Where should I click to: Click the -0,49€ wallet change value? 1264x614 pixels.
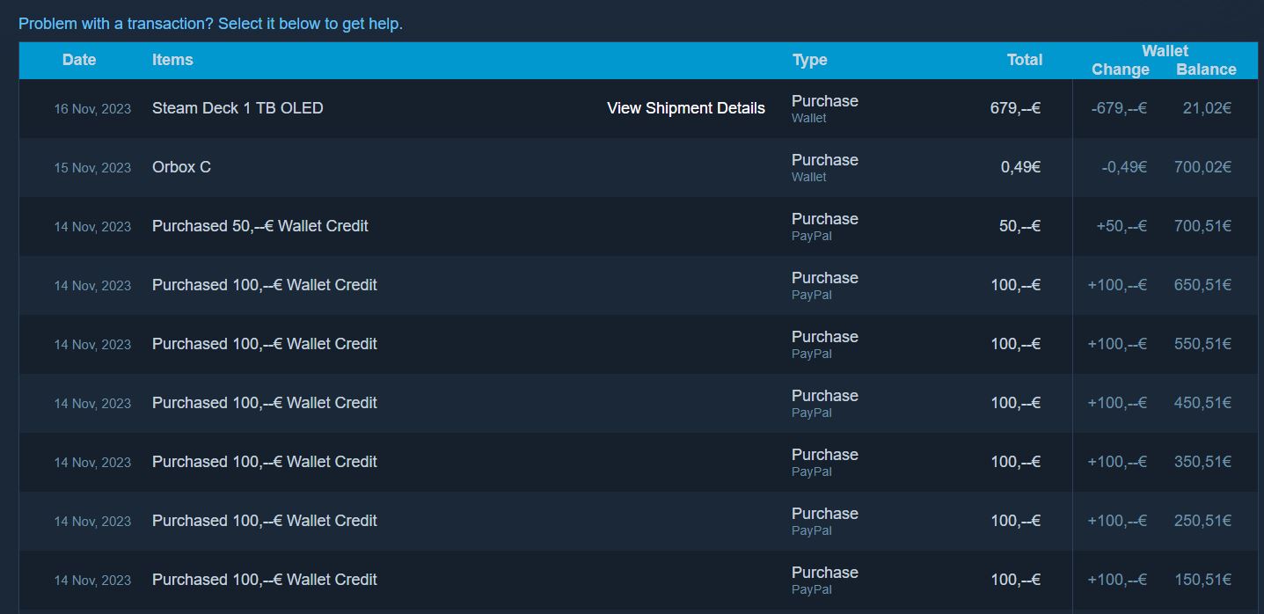click(x=1124, y=167)
